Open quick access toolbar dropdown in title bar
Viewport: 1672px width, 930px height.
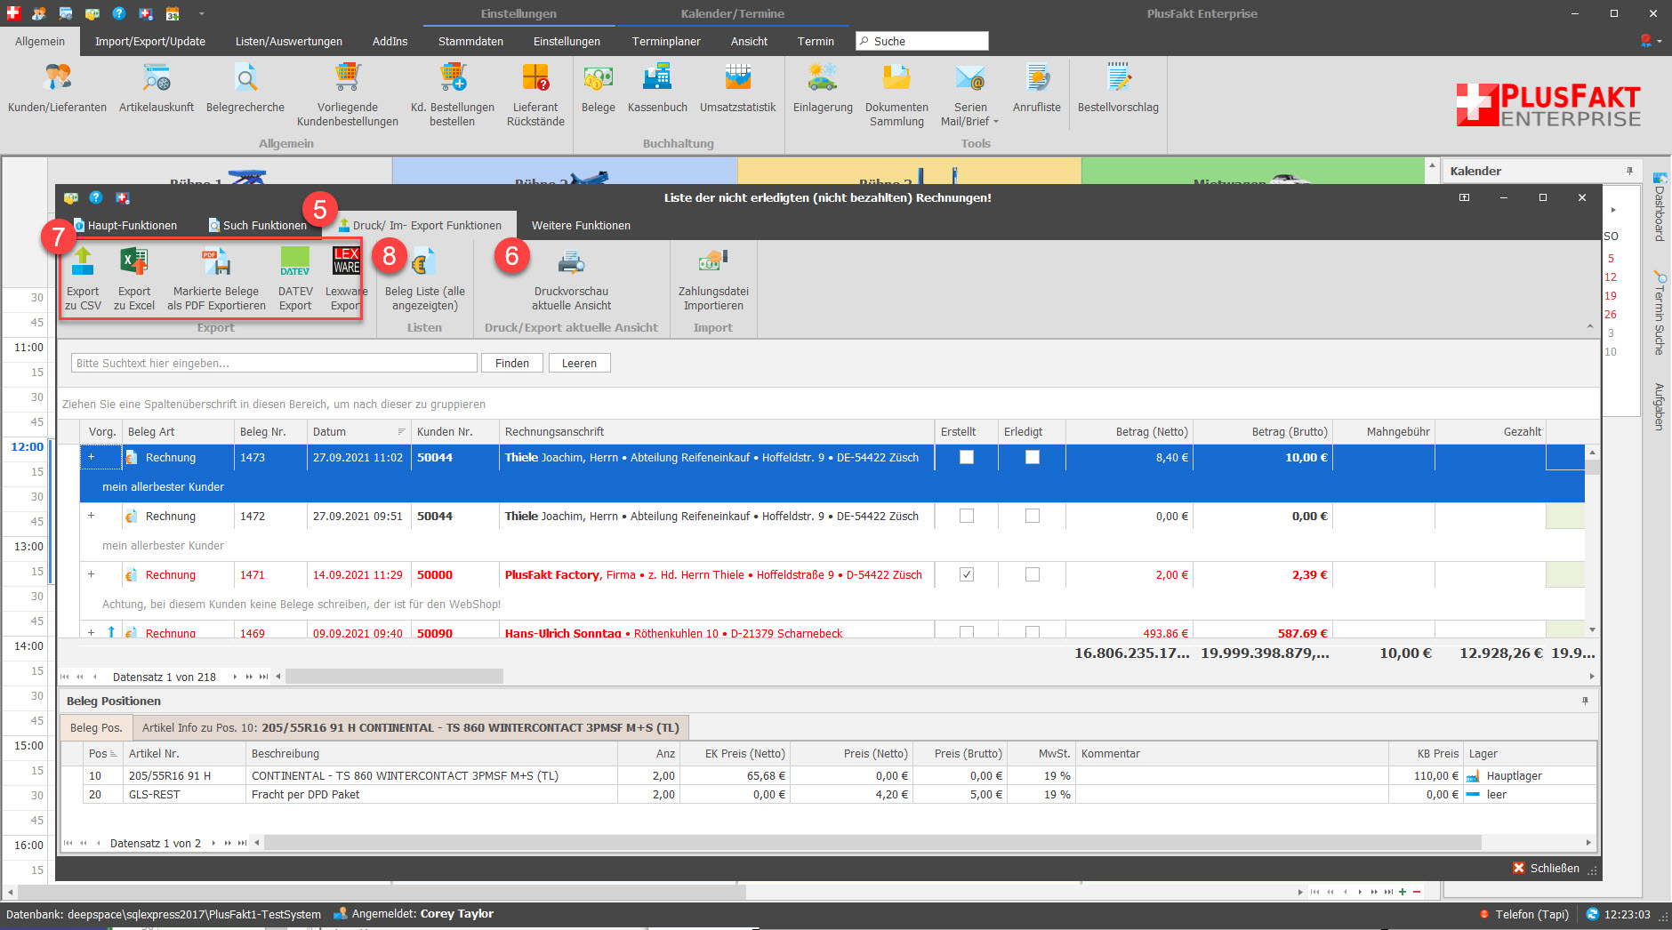click(202, 13)
